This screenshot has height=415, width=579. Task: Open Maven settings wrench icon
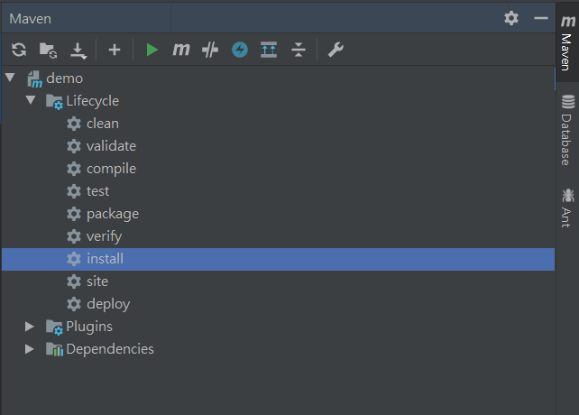[335, 50]
